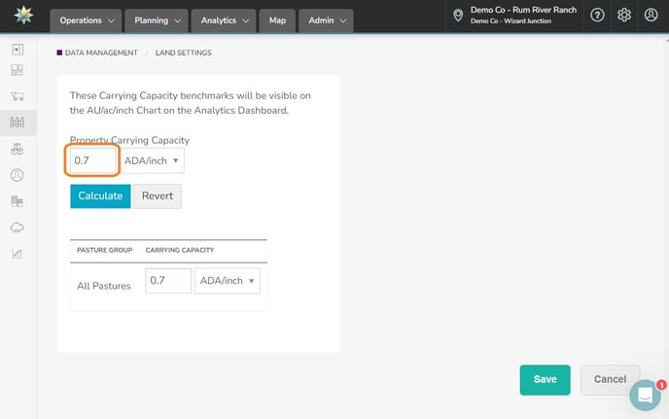The image size is (669, 419).
Task: Open the user account icon in header
Action: [651, 15]
